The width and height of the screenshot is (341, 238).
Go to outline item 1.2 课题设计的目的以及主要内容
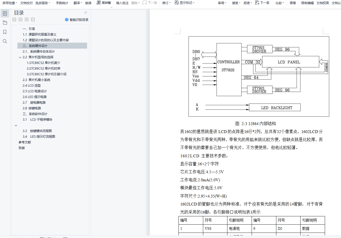click(x=46, y=40)
